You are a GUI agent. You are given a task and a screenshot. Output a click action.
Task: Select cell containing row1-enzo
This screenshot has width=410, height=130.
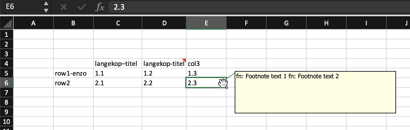(73, 73)
